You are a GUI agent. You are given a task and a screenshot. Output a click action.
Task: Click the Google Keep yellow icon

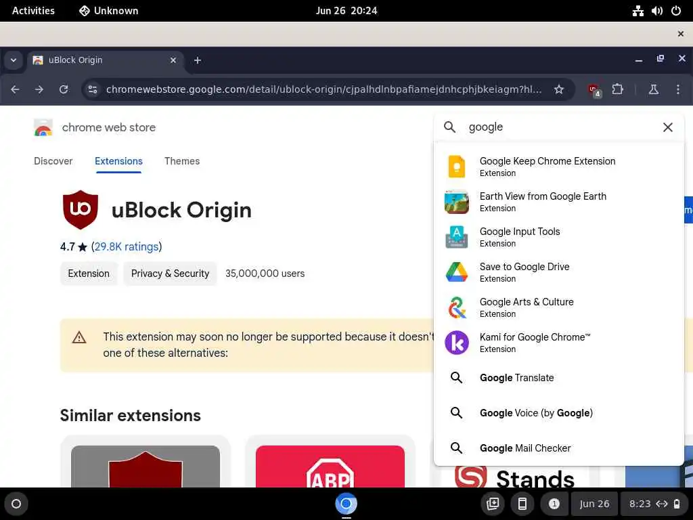[x=457, y=167]
